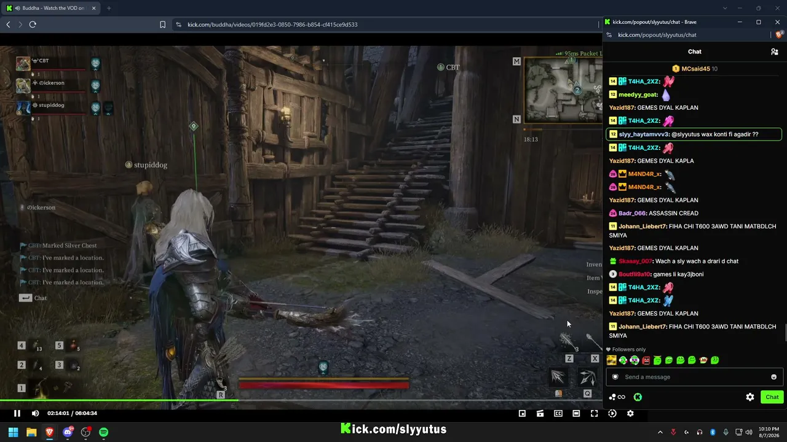Screen dimensions: 787x442
Task: Open the tab search dropdown arrow
Action: click(725, 8)
